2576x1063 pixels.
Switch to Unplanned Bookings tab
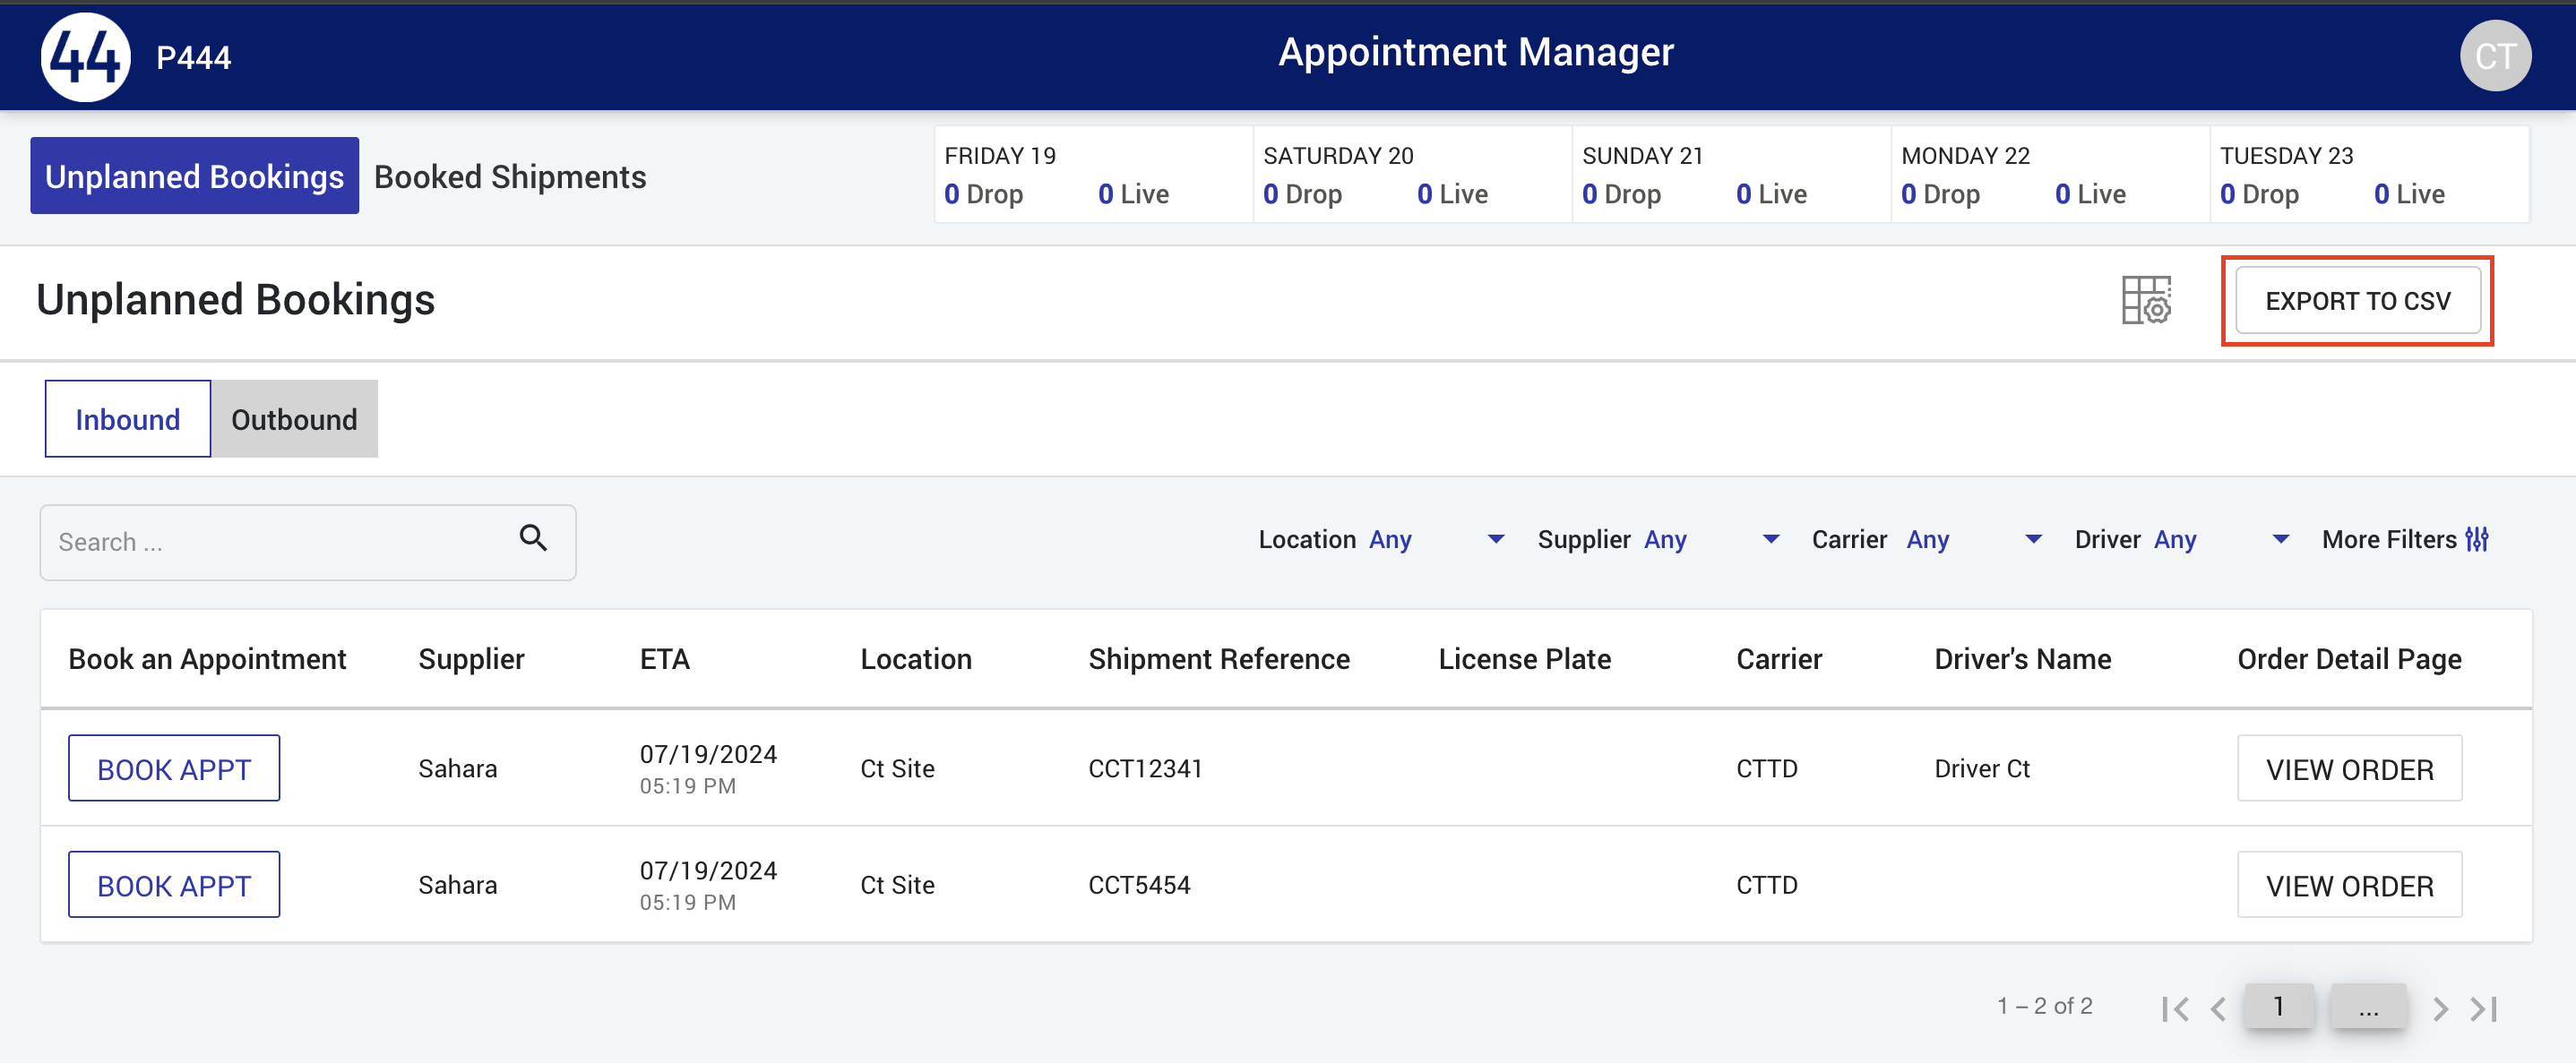(x=194, y=176)
